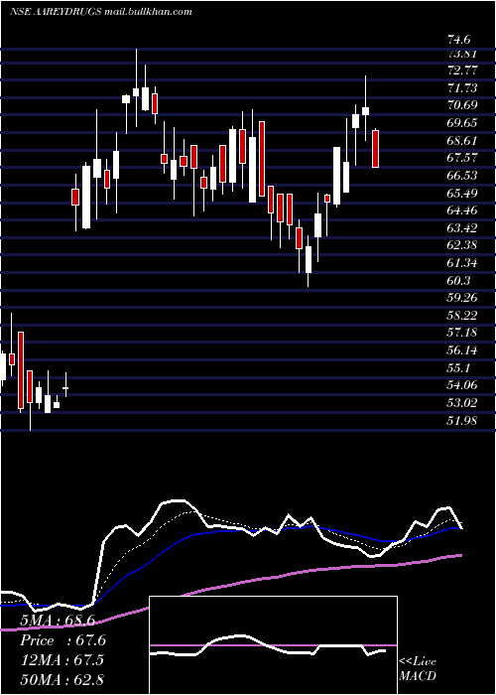496x695 pixels.
Task: Click the 61.34 price axis label
Action: (463, 263)
